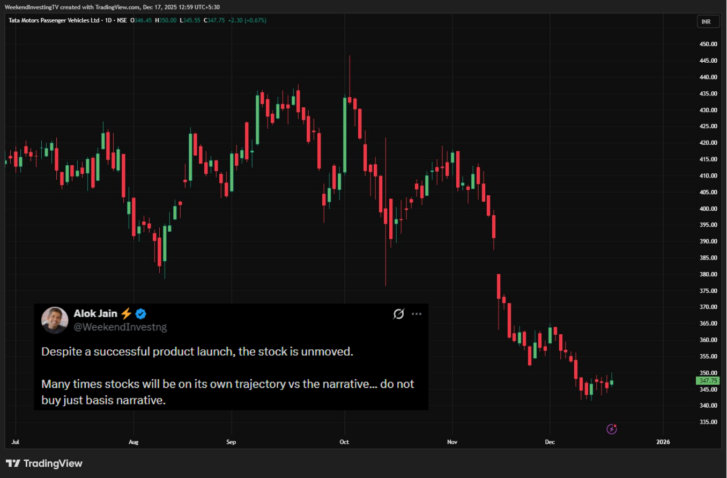Open the tweet's three-dot more options menu

pyautogui.click(x=417, y=314)
